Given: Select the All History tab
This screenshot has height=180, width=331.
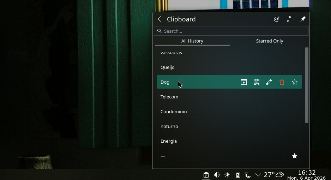Looking at the screenshot, I should (x=192, y=41).
